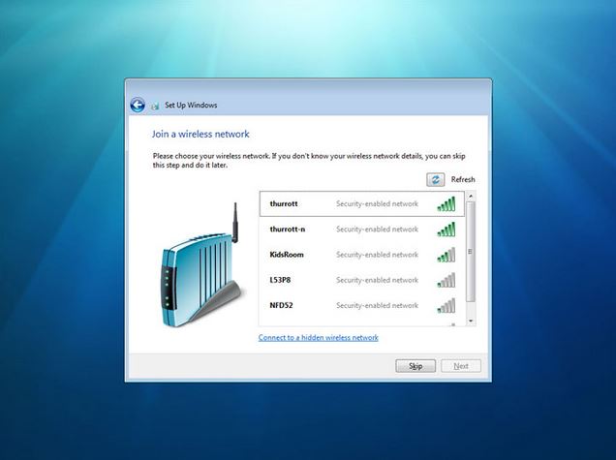Viewport: 616px width, 460px height.
Task: Click the Refresh text label
Action: pyautogui.click(x=463, y=179)
